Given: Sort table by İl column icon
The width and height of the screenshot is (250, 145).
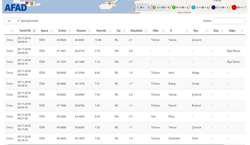Looking at the screenshot, I should 187,31.
